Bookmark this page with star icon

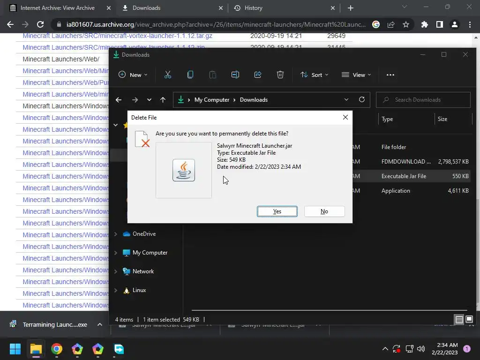pyautogui.click(x=406, y=24)
